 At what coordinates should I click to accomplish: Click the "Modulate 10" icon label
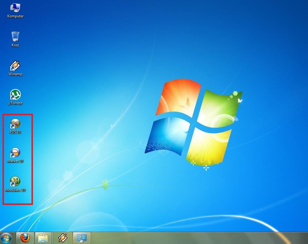coord(15,190)
